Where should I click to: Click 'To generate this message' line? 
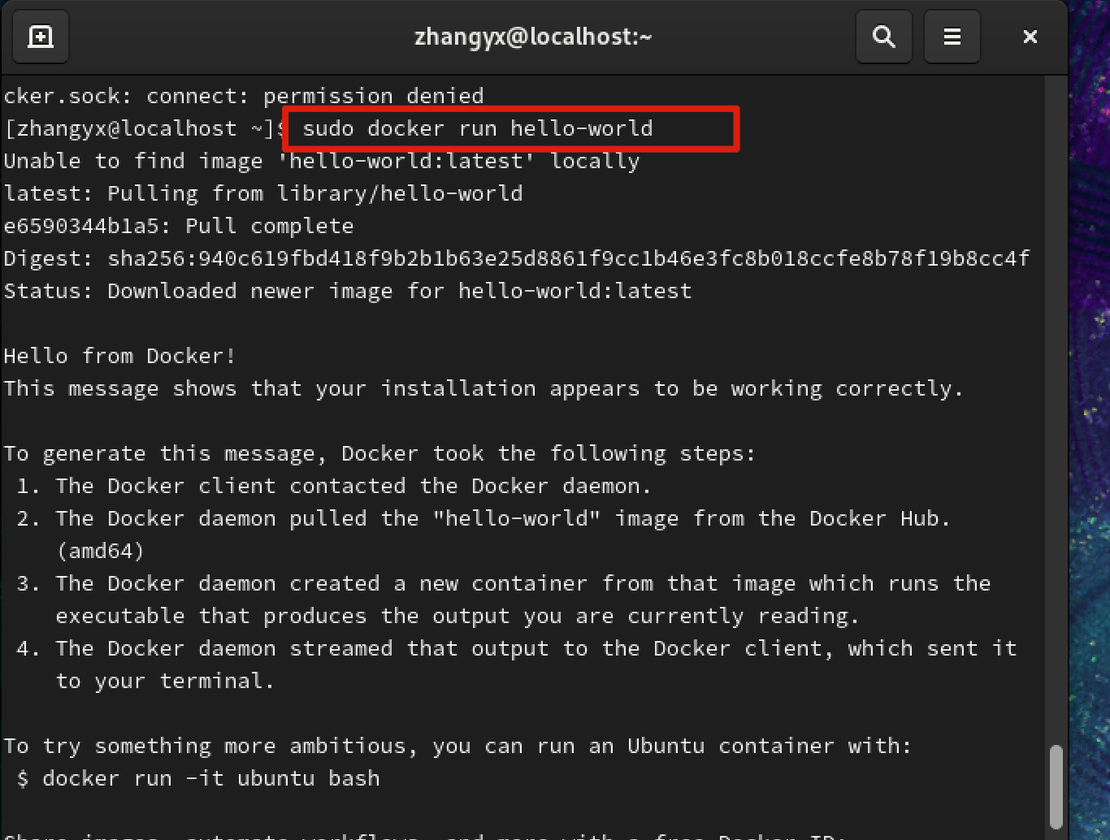[x=380, y=453]
